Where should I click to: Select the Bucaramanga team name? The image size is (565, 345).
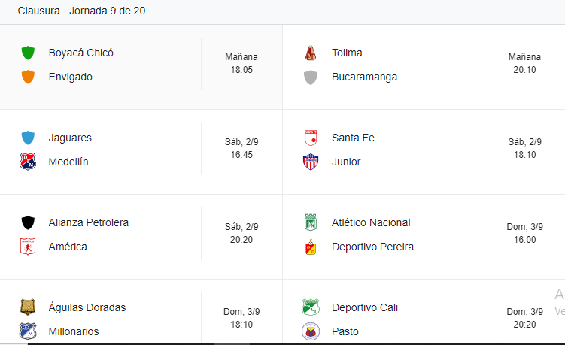(364, 77)
